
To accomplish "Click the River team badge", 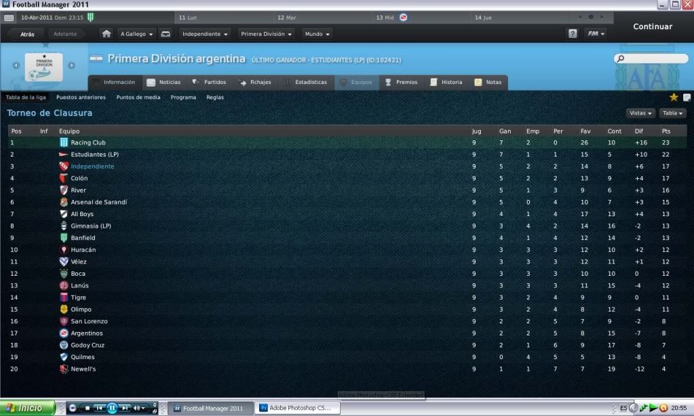I will tap(64, 190).
